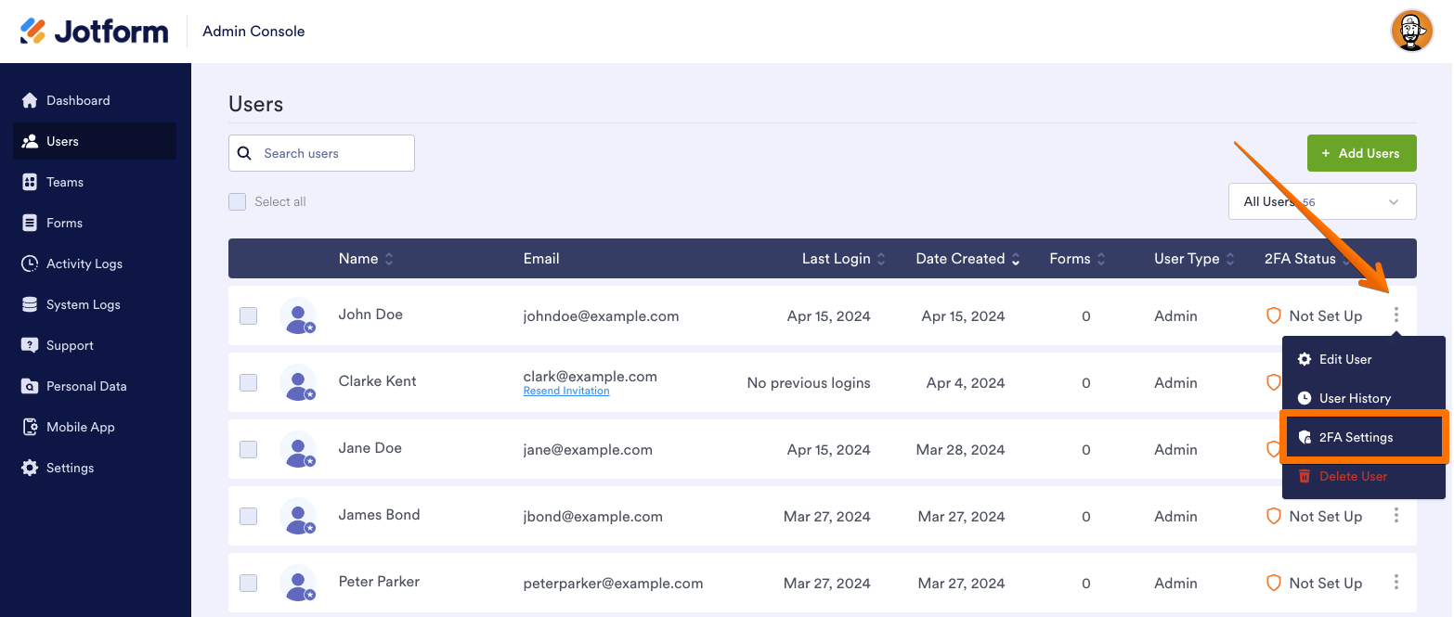Choose 2FA Settings from context menu
Image resolution: width=1454 pixels, height=617 pixels.
pyautogui.click(x=1356, y=437)
